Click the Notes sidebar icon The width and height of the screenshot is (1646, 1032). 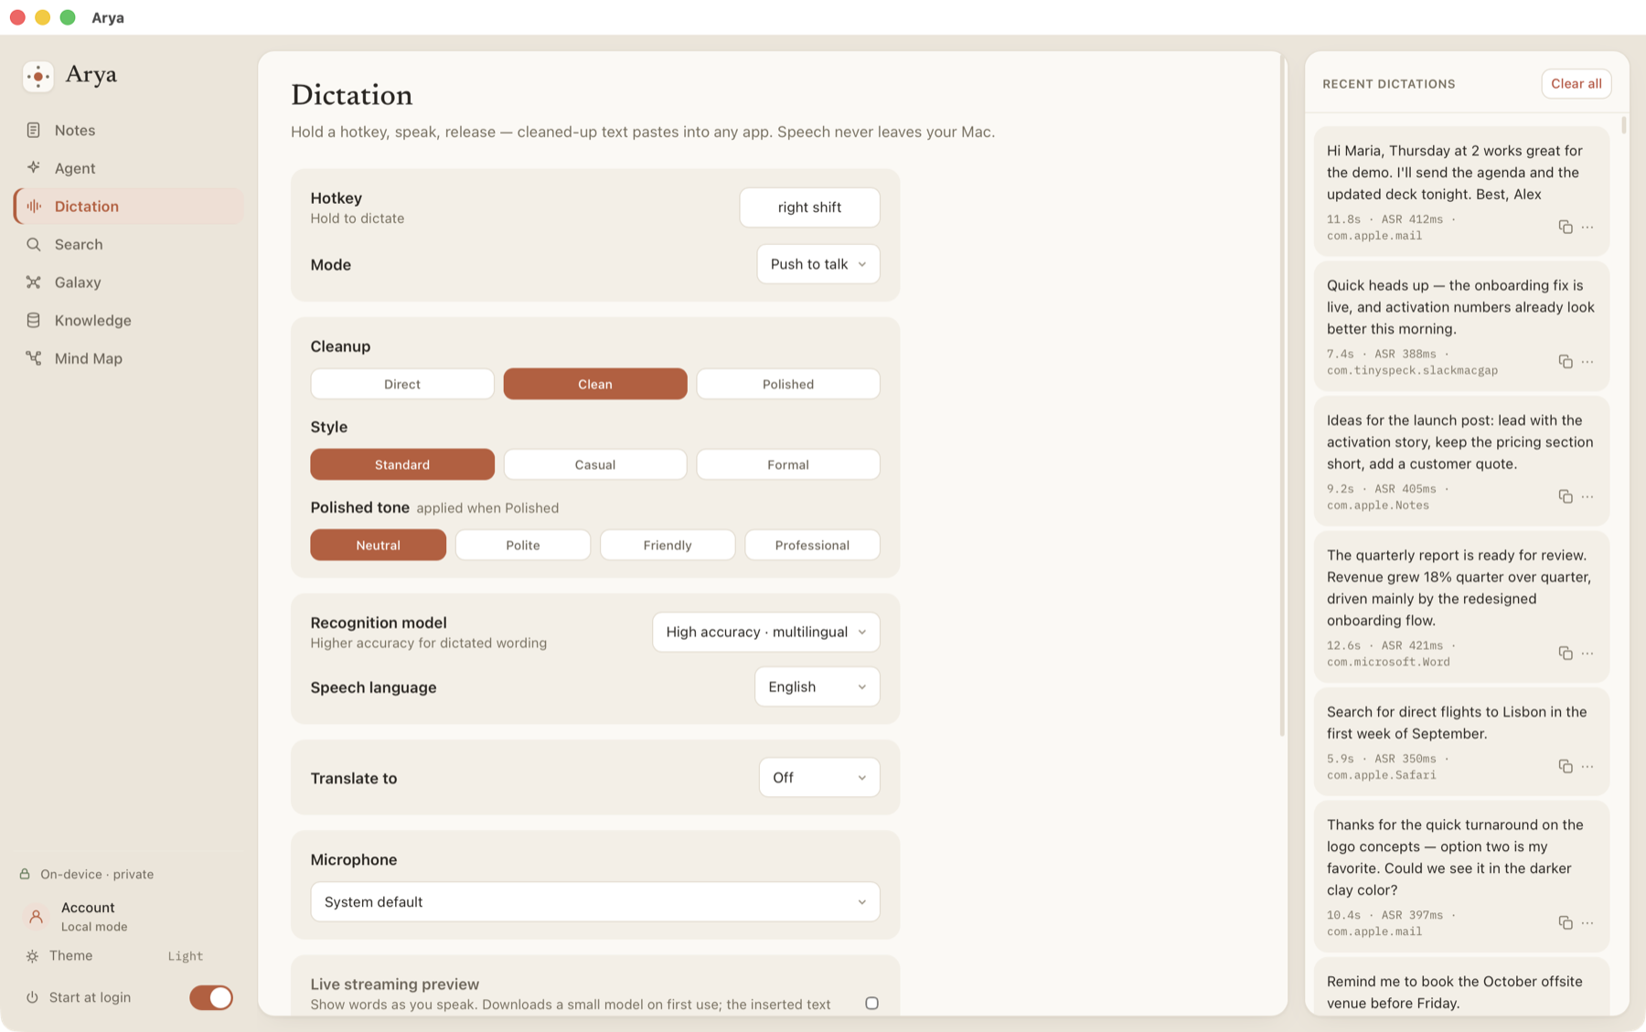[x=34, y=130]
